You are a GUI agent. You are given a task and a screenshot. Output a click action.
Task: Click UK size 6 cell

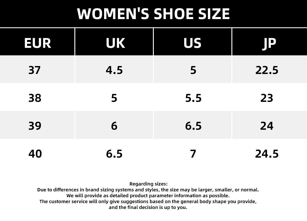point(114,125)
